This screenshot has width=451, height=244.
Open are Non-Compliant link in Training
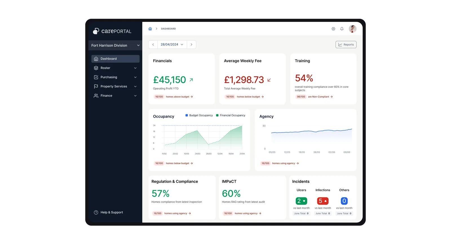[x=320, y=97]
